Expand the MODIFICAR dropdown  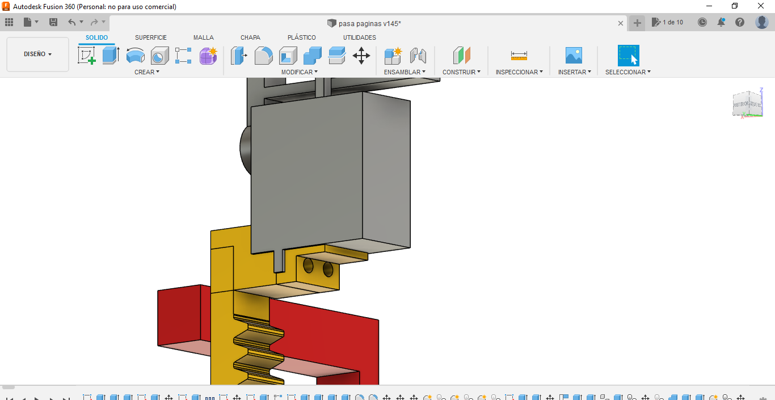(299, 71)
